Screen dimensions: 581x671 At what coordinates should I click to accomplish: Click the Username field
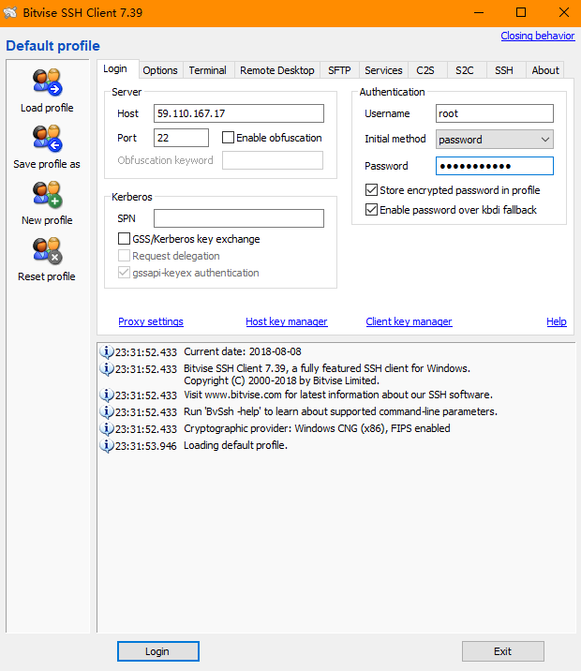[x=494, y=113]
